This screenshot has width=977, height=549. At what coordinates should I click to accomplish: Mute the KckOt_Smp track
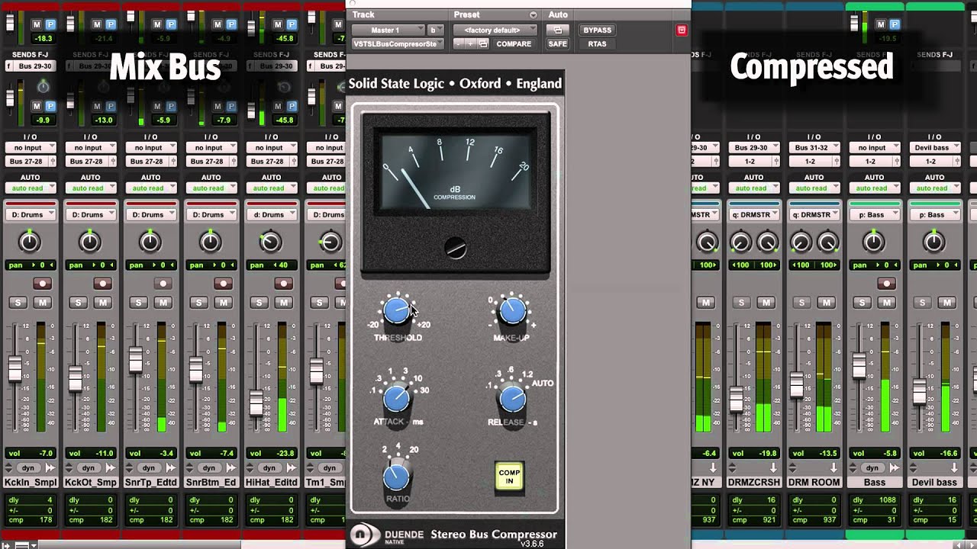point(102,303)
